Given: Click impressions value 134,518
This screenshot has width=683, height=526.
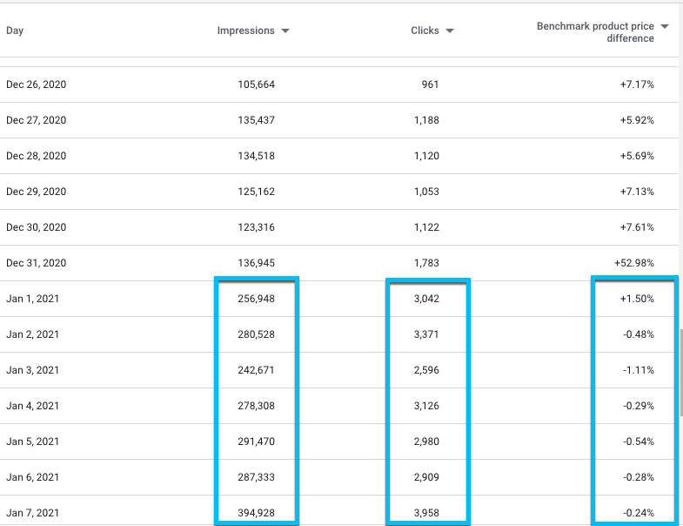Looking at the screenshot, I should (x=256, y=156).
